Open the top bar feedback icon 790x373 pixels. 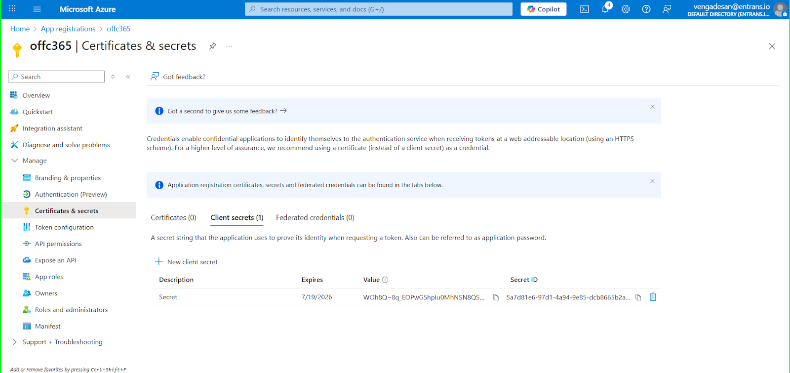click(x=667, y=9)
